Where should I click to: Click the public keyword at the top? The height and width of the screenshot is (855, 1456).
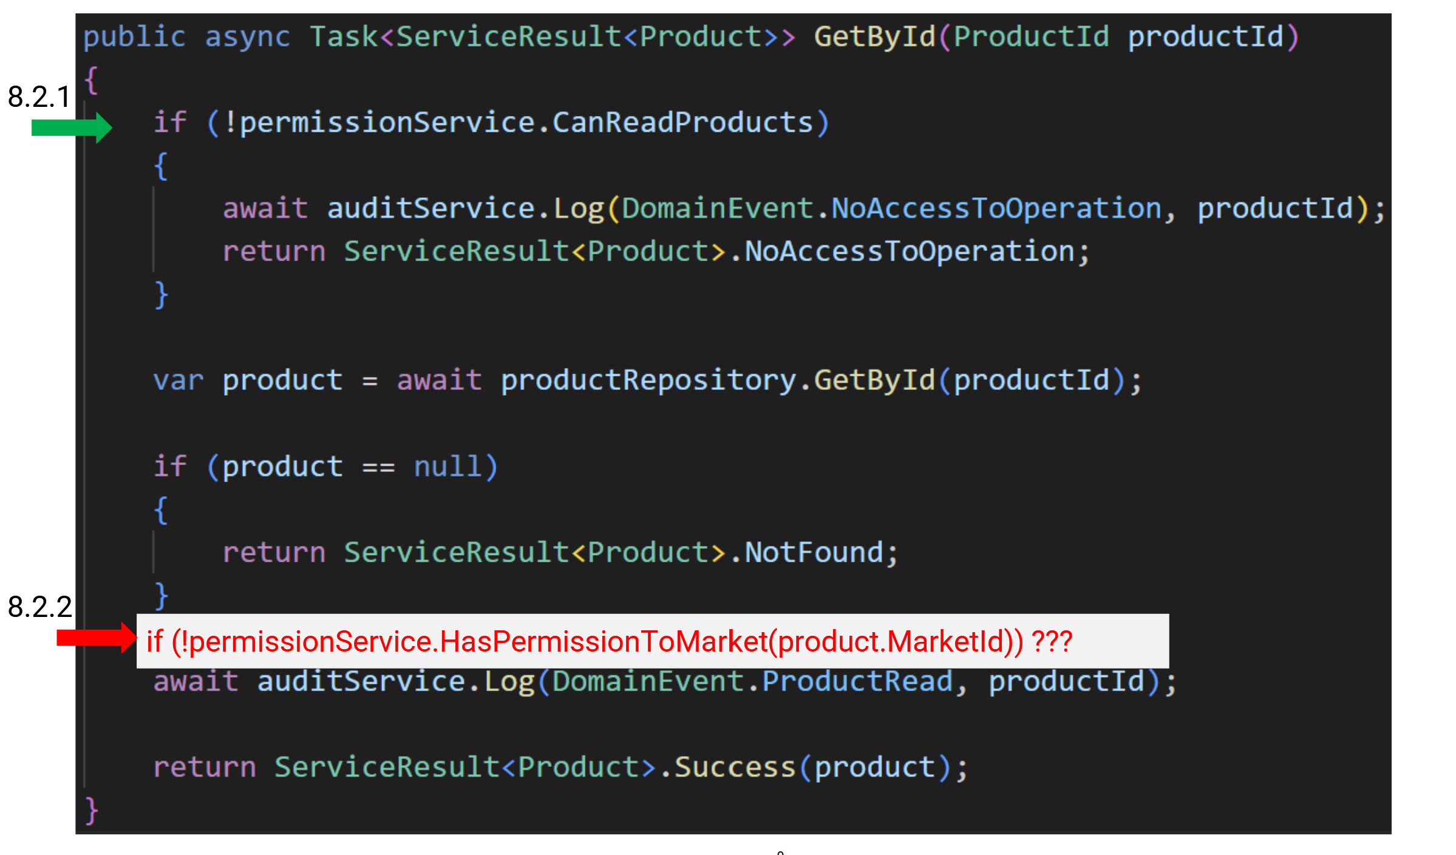point(134,37)
